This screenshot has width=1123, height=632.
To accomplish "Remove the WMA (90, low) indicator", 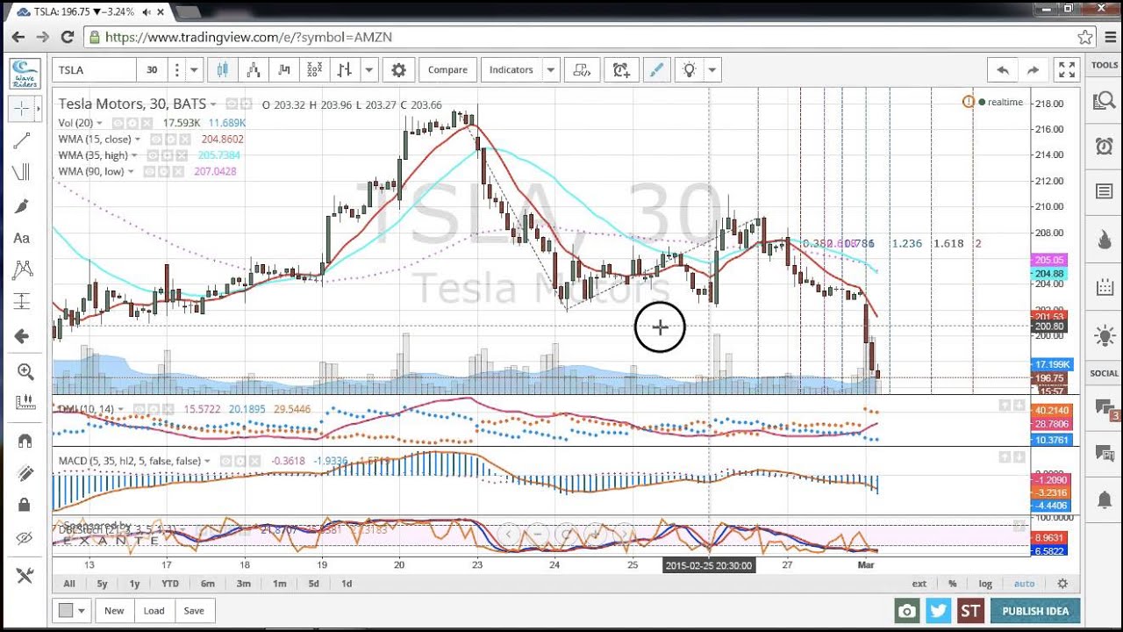I will [x=180, y=172].
